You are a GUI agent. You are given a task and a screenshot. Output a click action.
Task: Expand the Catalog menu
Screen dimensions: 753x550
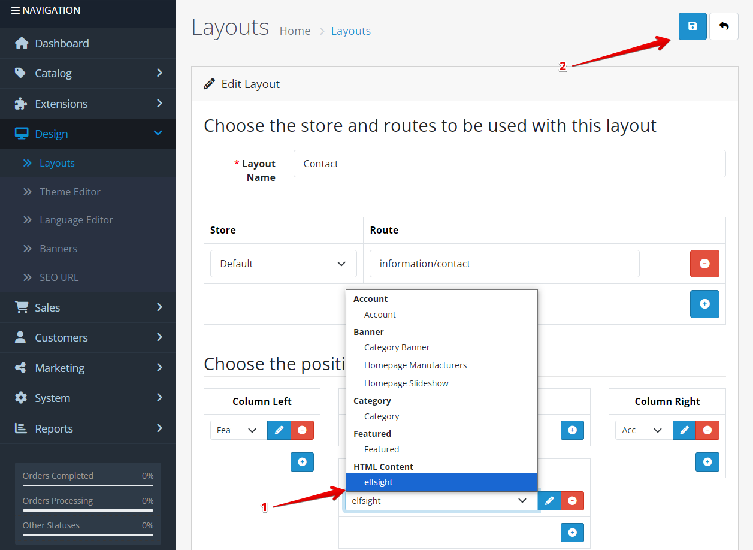(88, 73)
